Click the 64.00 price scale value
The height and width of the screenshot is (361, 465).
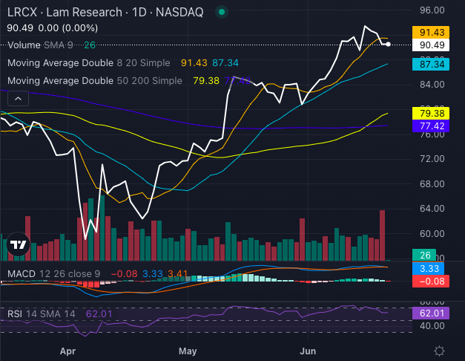(432, 209)
